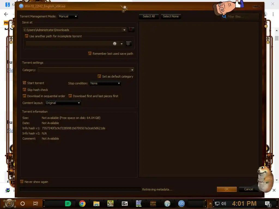The height and width of the screenshot is (209, 279).
Task: Expand the incomplete torrent path dropdown arrow
Action: pyautogui.click(x=122, y=44)
